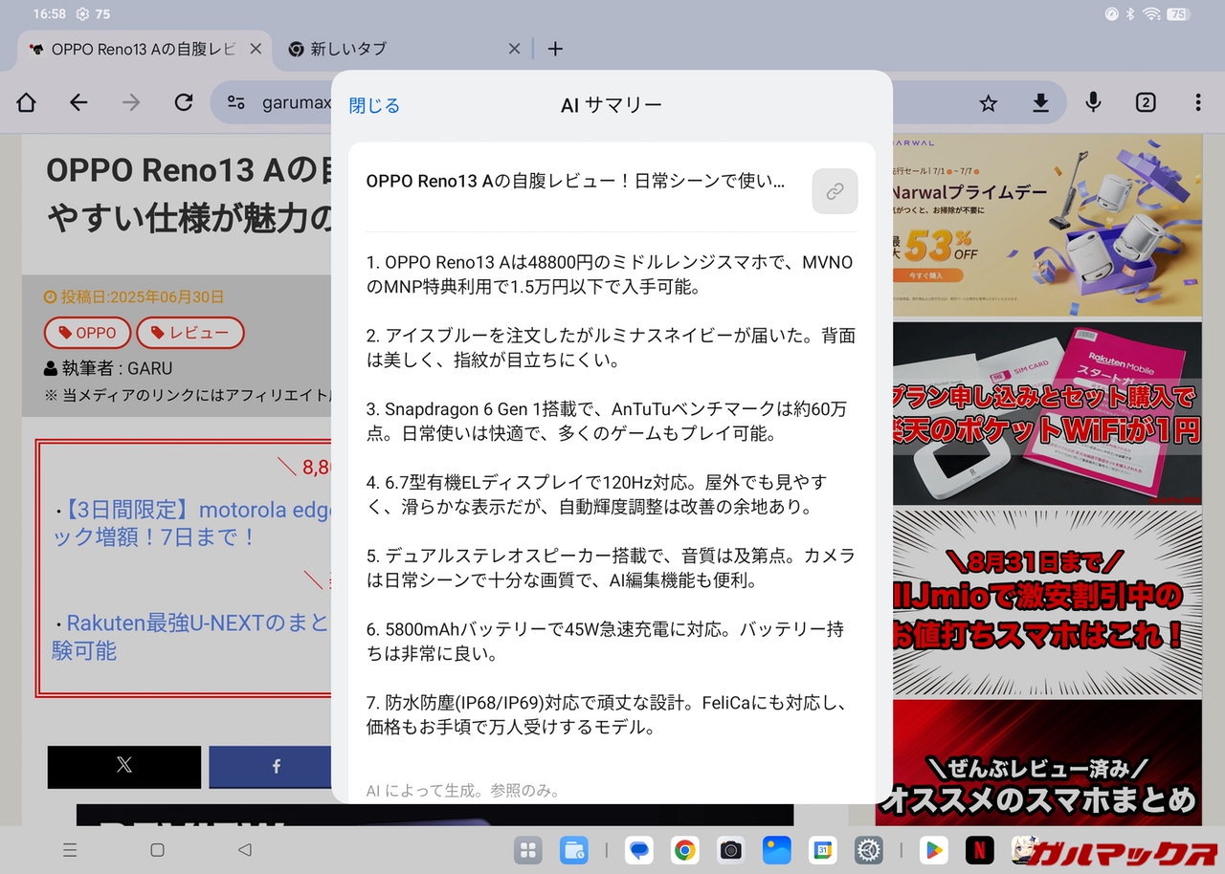Select the OPPO tag
This screenshot has height=874, width=1225.
click(x=87, y=333)
